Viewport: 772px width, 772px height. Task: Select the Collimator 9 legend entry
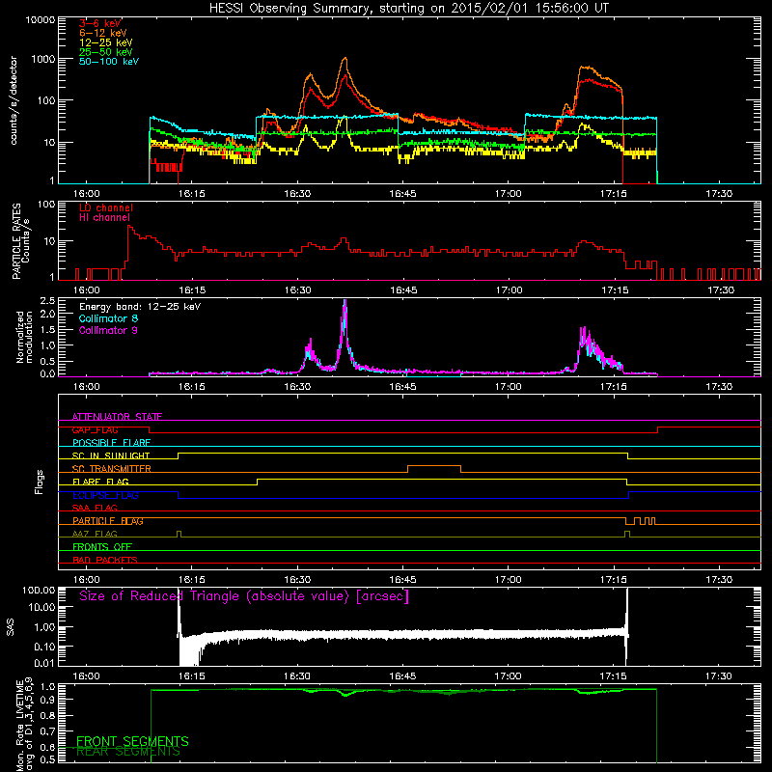[108, 330]
